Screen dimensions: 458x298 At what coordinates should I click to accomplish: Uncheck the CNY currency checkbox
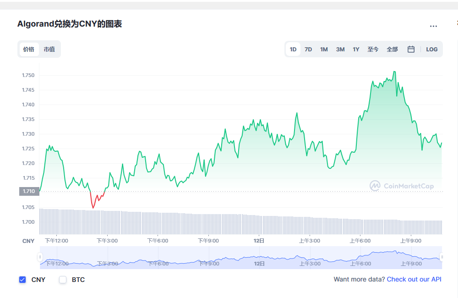click(22, 280)
